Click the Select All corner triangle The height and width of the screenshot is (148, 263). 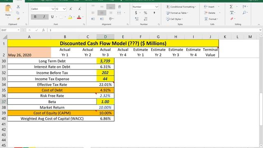click(x=5, y=37)
